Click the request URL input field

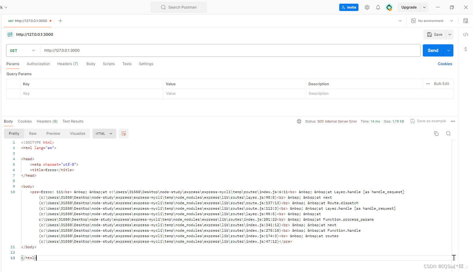[x=230, y=50]
